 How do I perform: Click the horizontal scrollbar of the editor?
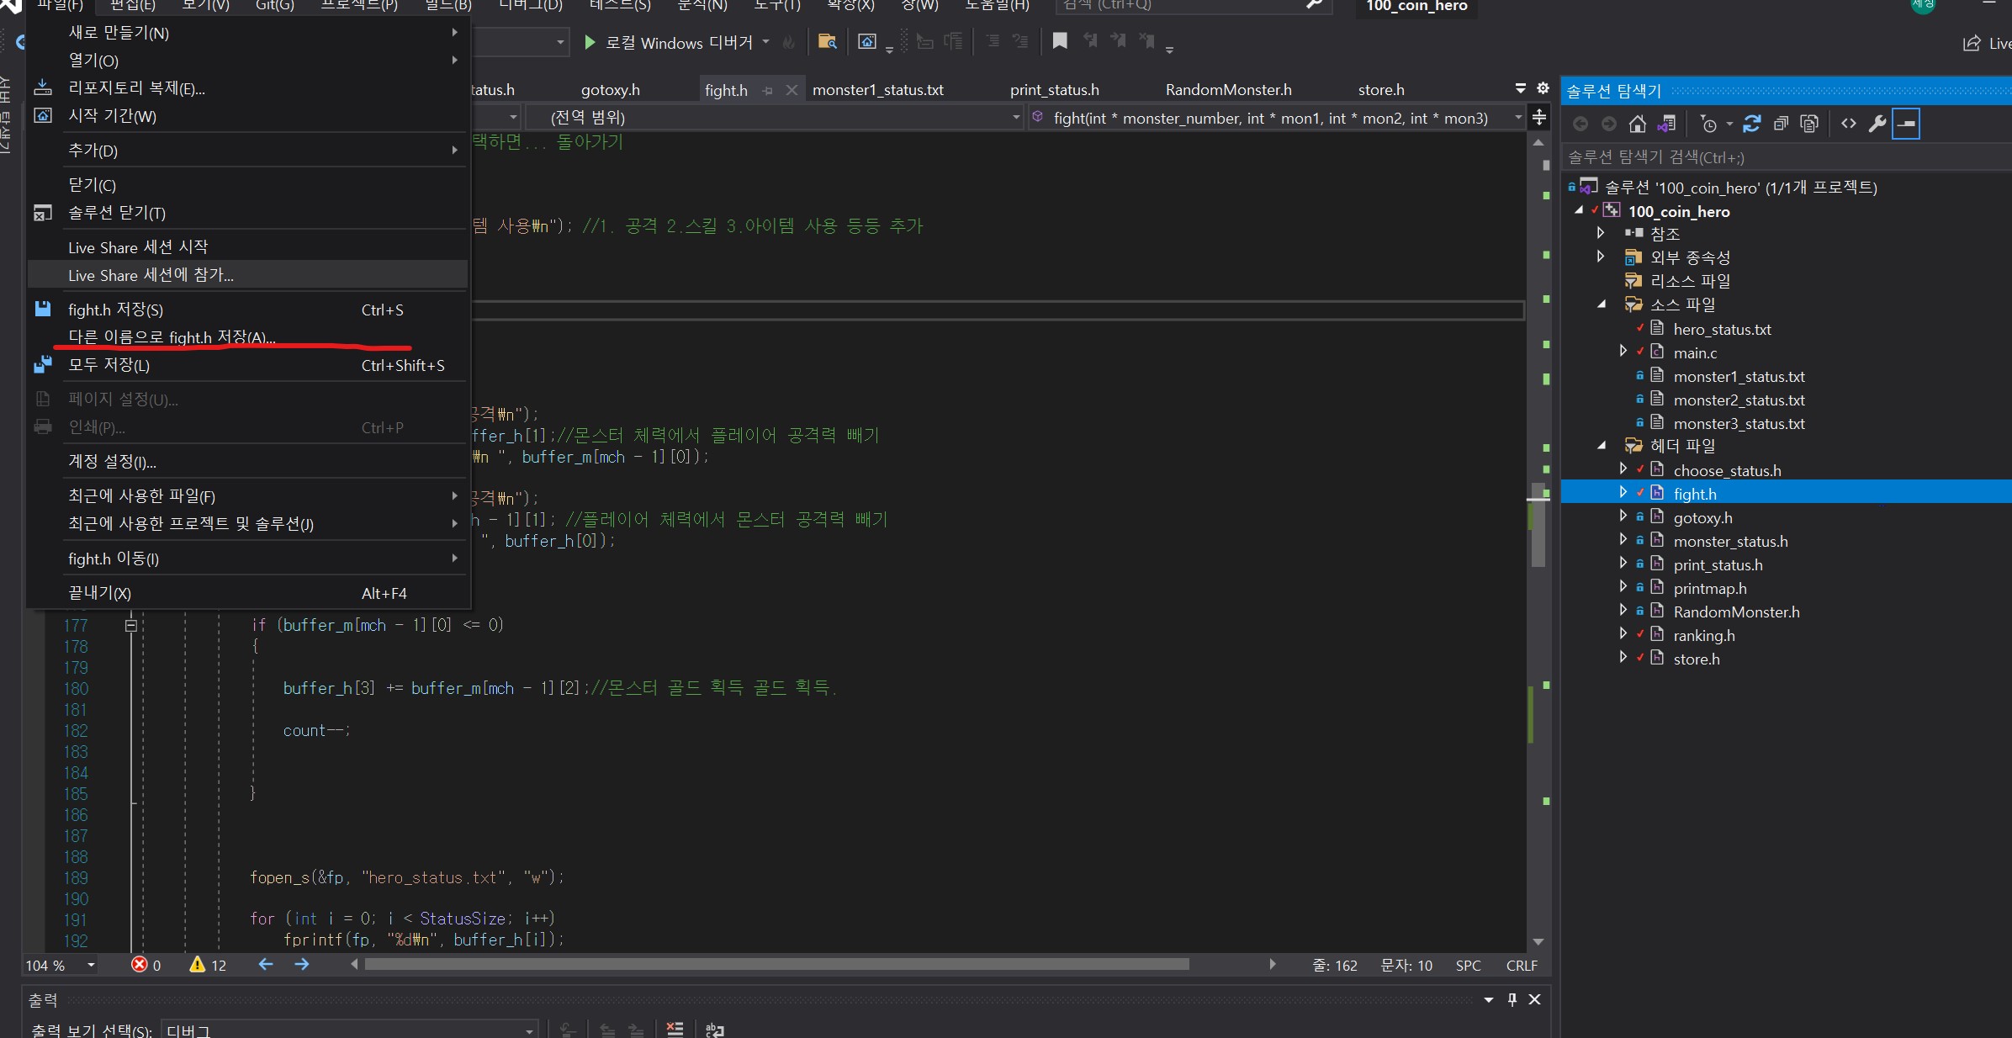click(x=776, y=965)
